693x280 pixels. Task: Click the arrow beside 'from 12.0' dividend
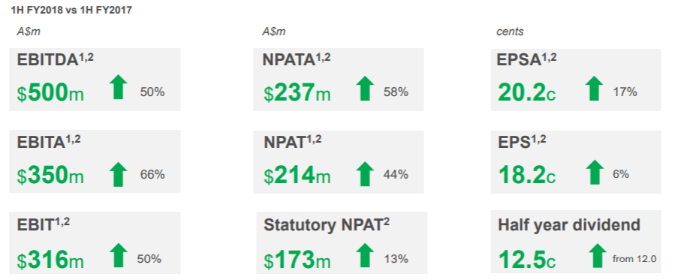click(x=598, y=255)
